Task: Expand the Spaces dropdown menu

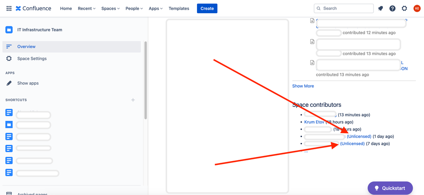Action: 110,8
